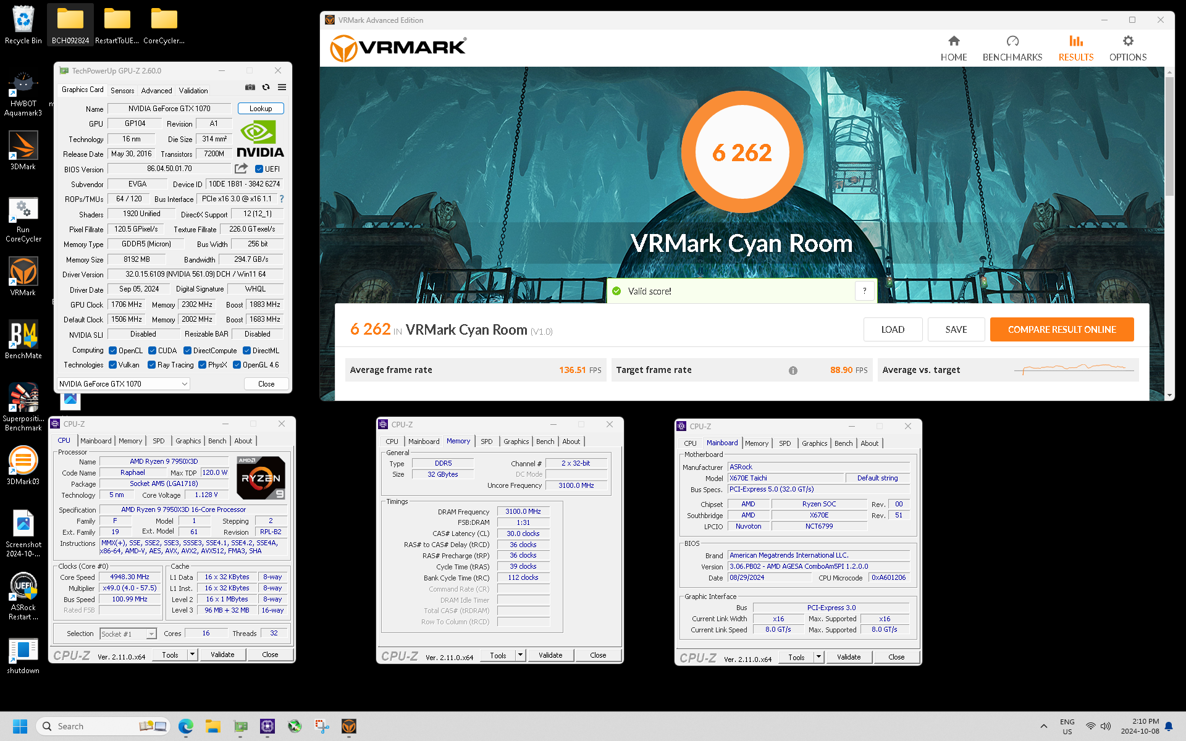Open Recycle Bin desktop icon

(23, 25)
